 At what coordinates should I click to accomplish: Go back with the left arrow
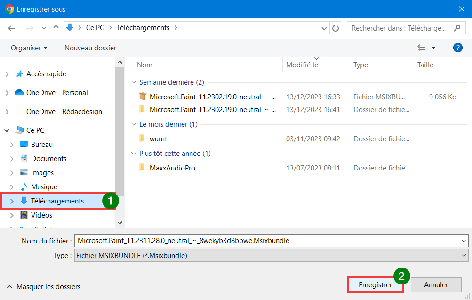coord(11,28)
